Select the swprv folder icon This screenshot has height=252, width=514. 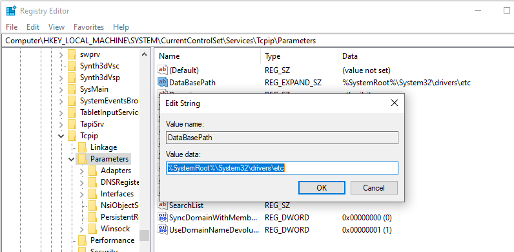click(72, 54)
